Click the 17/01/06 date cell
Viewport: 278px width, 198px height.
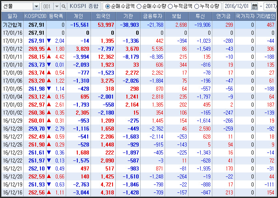[x=12, y=81]
